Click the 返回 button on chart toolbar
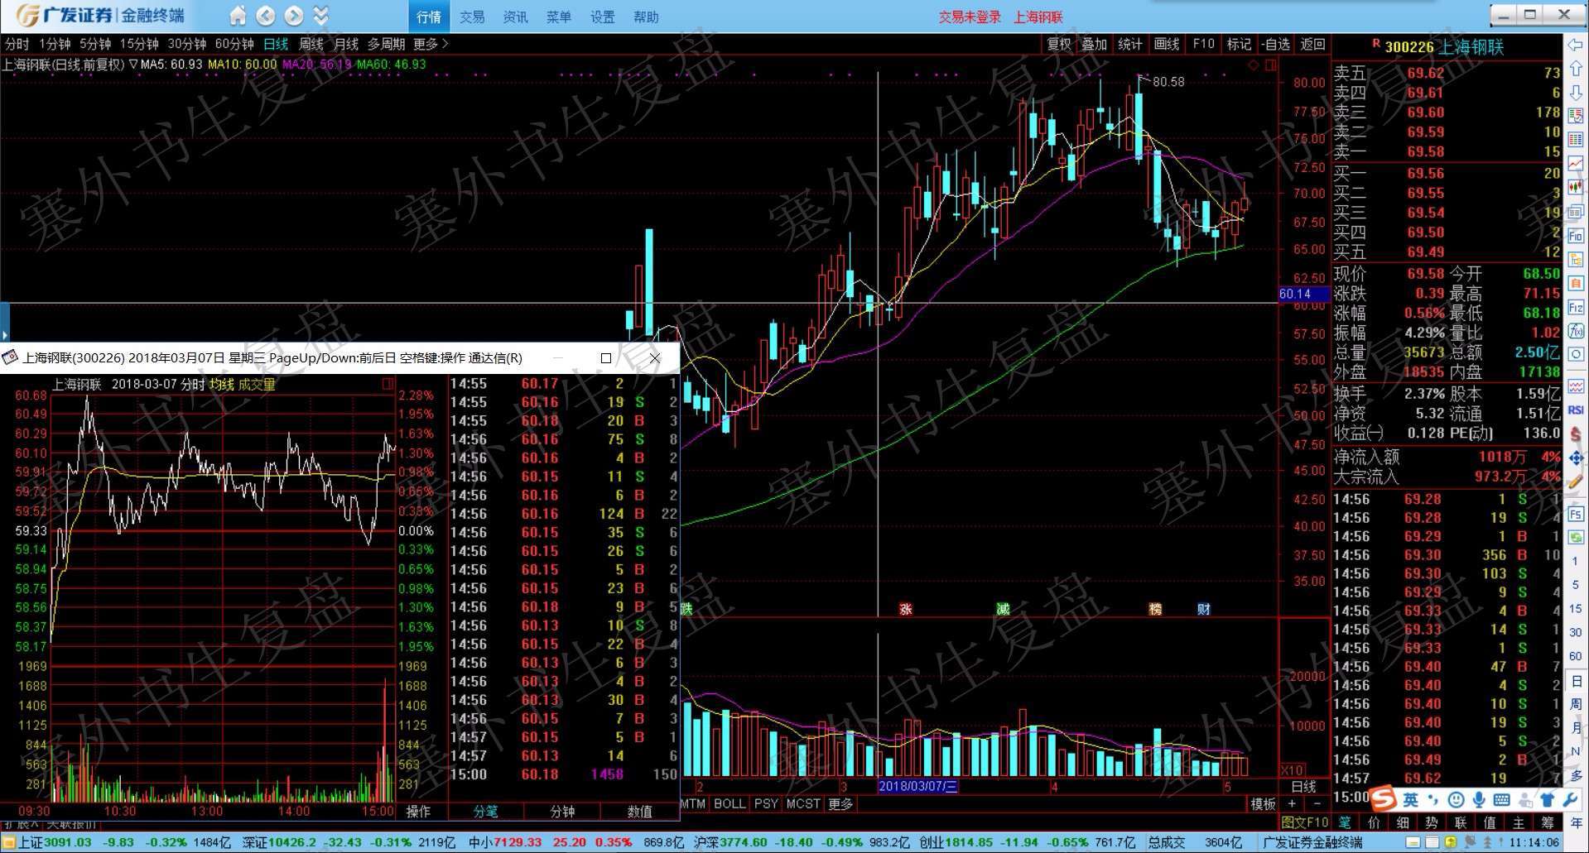This screenshot has height=853, width=1589. (1313, 44)
